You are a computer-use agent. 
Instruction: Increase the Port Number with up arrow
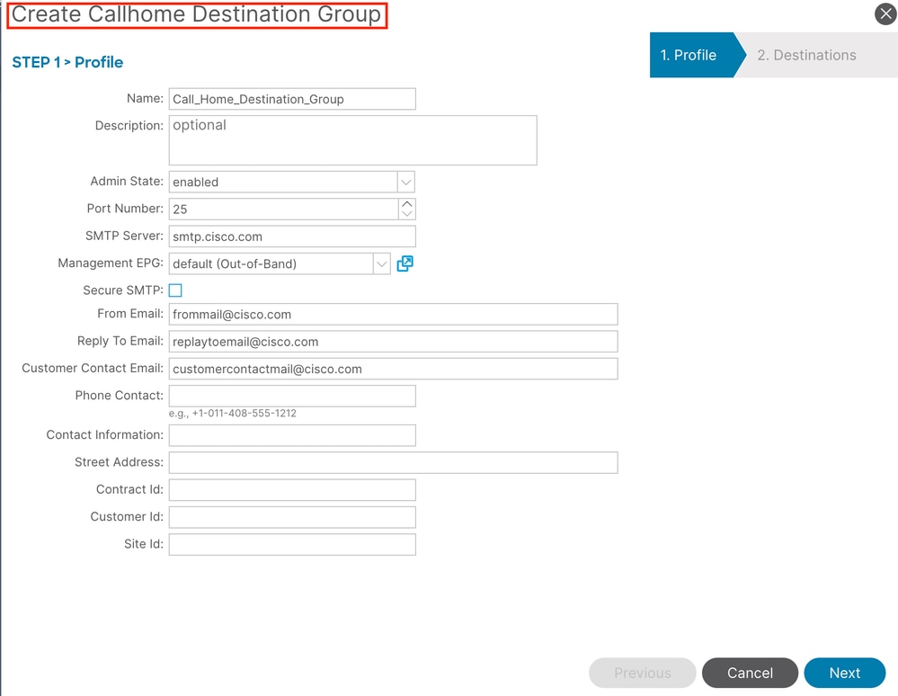407,204
